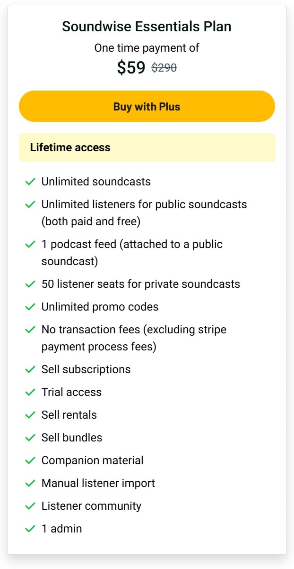Image resolution: width=294 pixels, height=569 pixels.
Task: Click the Lifetime access banner
Action: tap(147, 147)
